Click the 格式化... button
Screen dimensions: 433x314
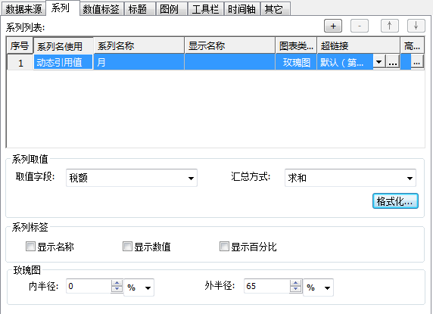pos(395,201)
